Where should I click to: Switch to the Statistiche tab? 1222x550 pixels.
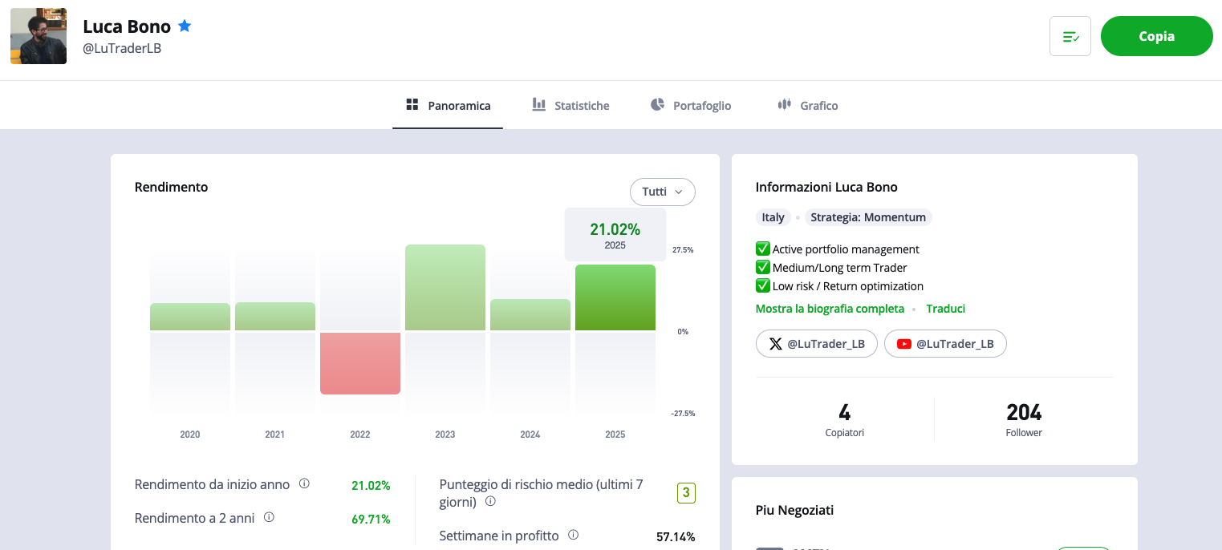click(x=571, y=105)
